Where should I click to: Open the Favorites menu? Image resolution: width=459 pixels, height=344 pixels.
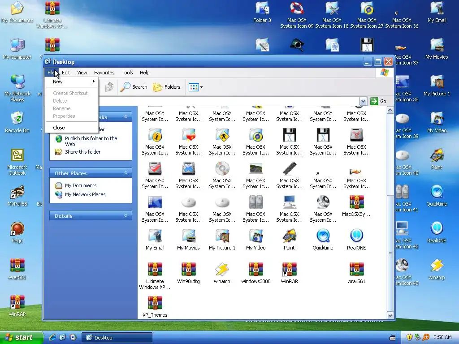(104, 73)
